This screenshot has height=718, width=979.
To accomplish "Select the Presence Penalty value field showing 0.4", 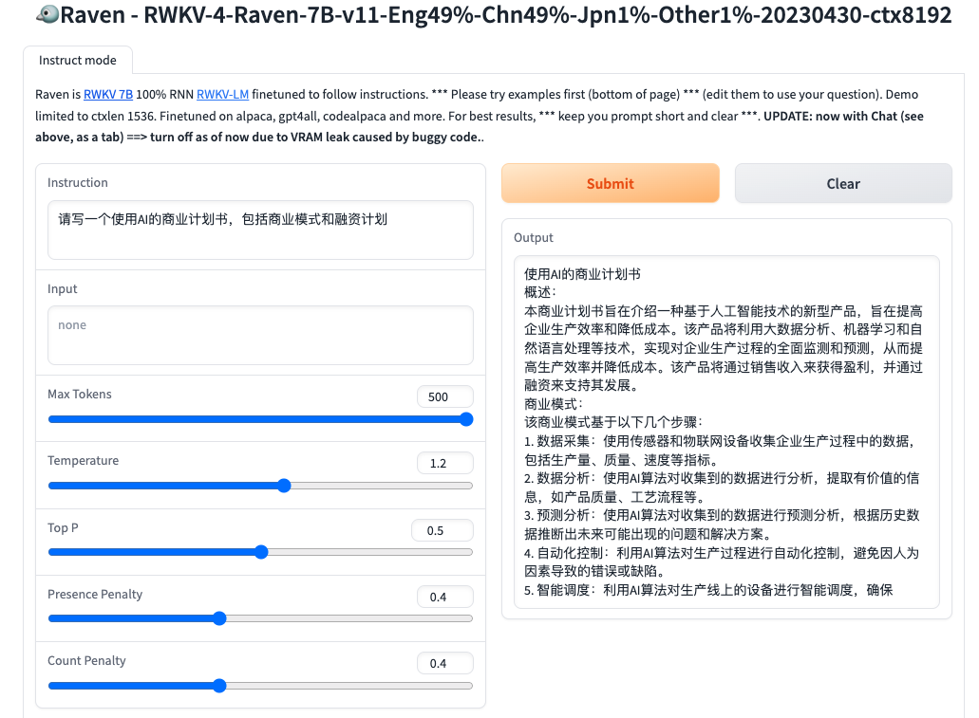I will point(444,597).
